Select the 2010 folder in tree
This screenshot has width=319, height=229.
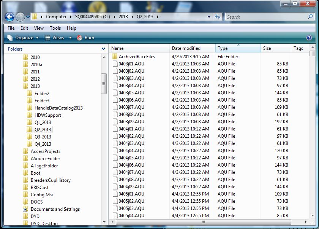(35, 57)
